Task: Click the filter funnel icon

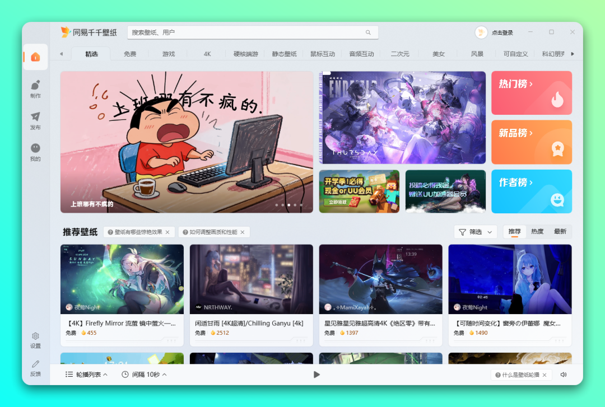Action: pyautogui.click(x=462, y=232)
